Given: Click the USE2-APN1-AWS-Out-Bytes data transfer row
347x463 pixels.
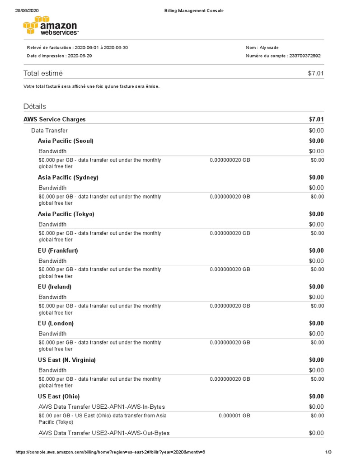Looking at the screenshot, I should click(104, 433).
